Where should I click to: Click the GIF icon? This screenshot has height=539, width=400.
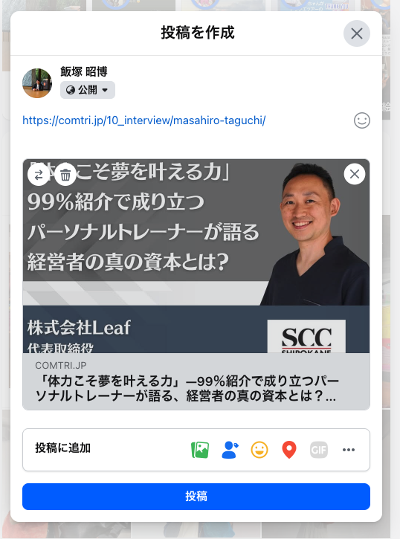click(319, 450)
